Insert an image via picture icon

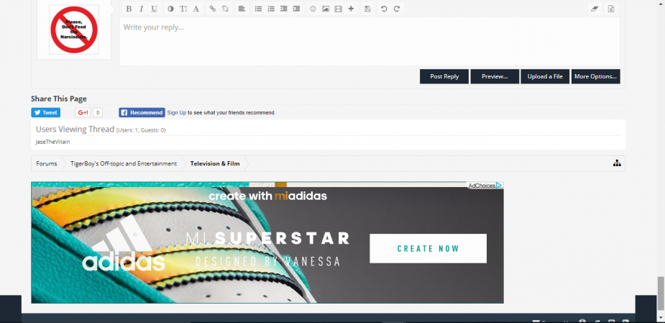coord(325,9)
